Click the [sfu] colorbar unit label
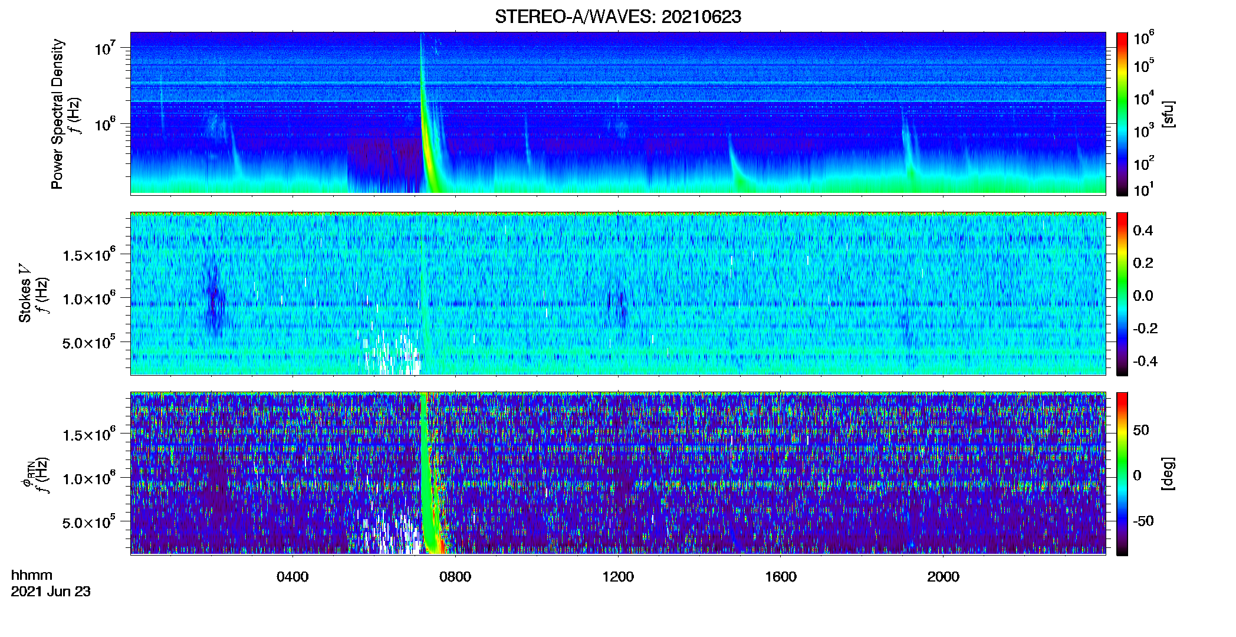This screenshot has height=637, width=1236. [x=1168, y=114]
